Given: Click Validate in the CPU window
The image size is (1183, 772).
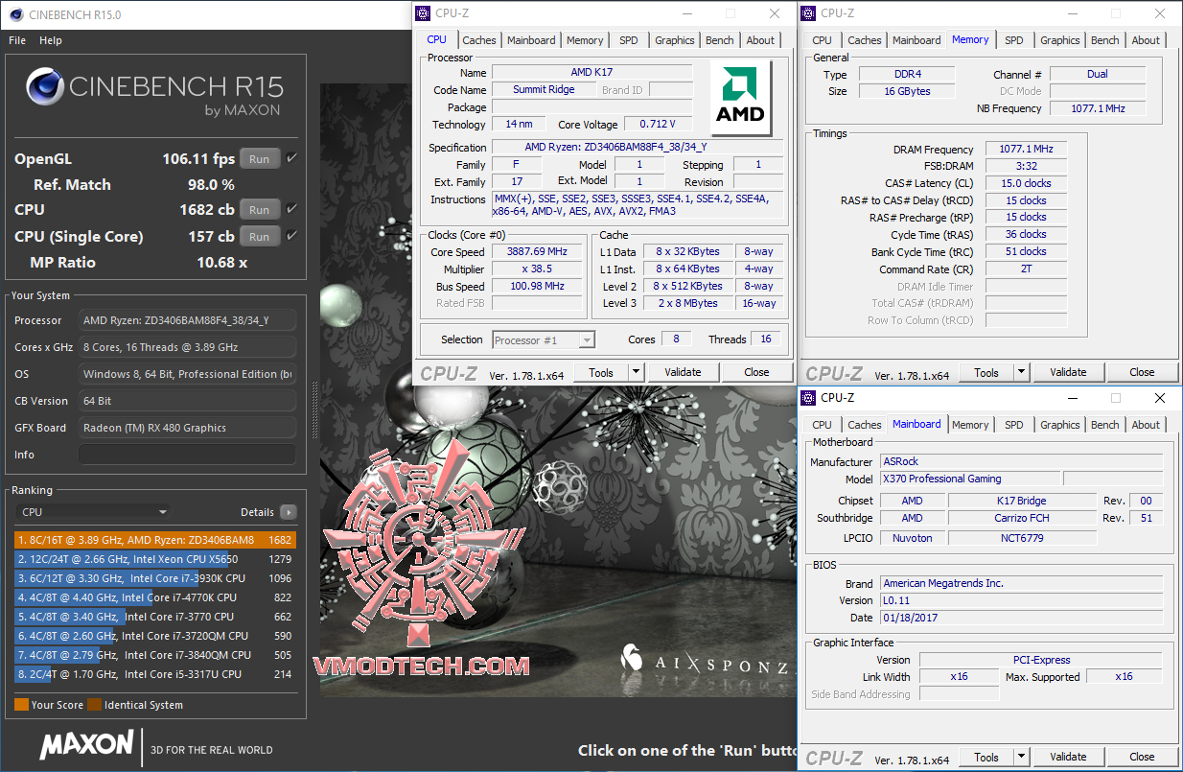Looking at the screenshot, I should [x=683, y=372].
